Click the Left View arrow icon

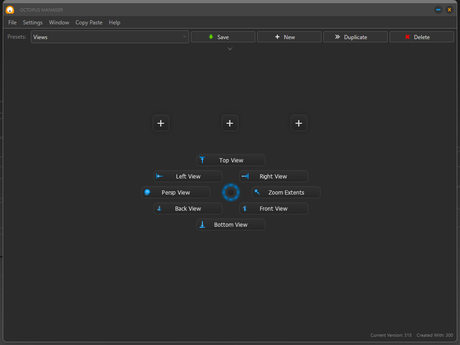(159, 176)
